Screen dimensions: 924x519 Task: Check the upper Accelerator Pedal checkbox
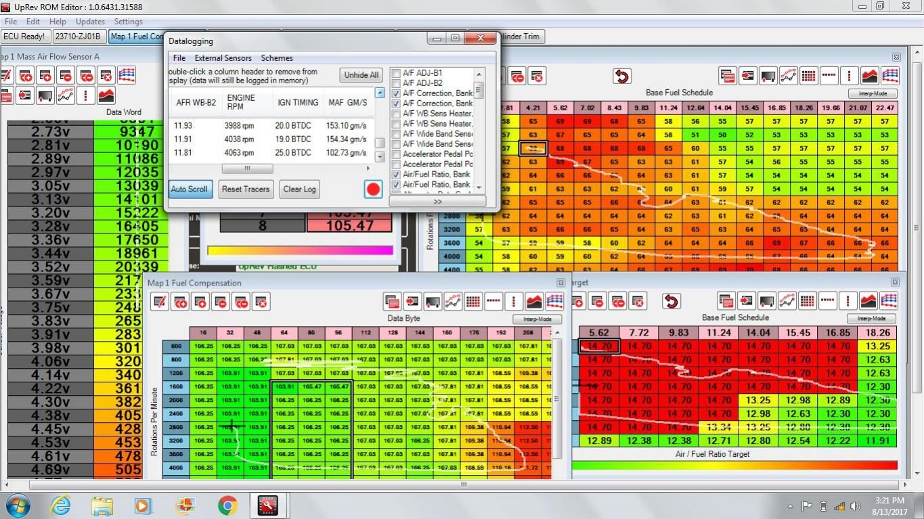click(396, 154)
